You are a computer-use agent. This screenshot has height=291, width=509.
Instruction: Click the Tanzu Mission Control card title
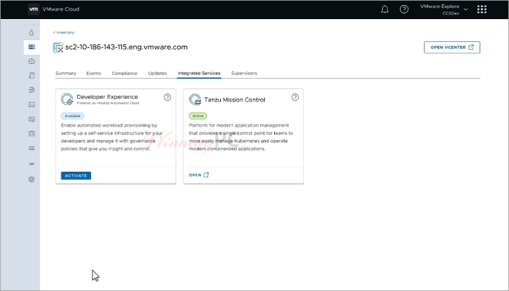(x=235, y=100)
